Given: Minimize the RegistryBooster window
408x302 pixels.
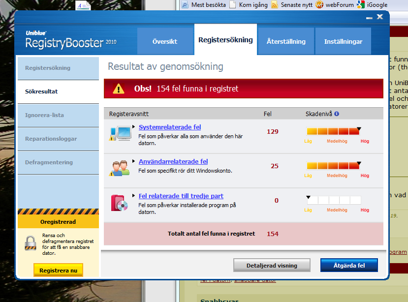Looking at the screenshot, I should (x=369, y=18).
